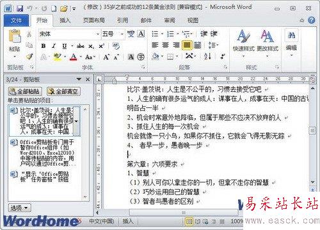Click the Character Shading icon

[x=131, y=57]
